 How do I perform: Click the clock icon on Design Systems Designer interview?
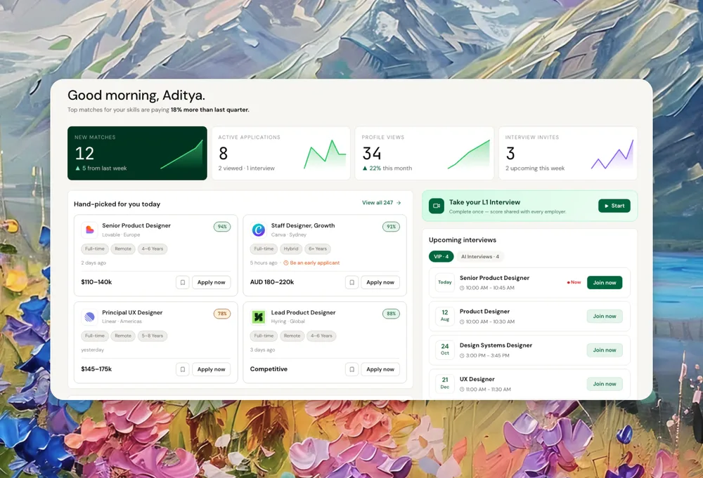(x=462, y=356)
